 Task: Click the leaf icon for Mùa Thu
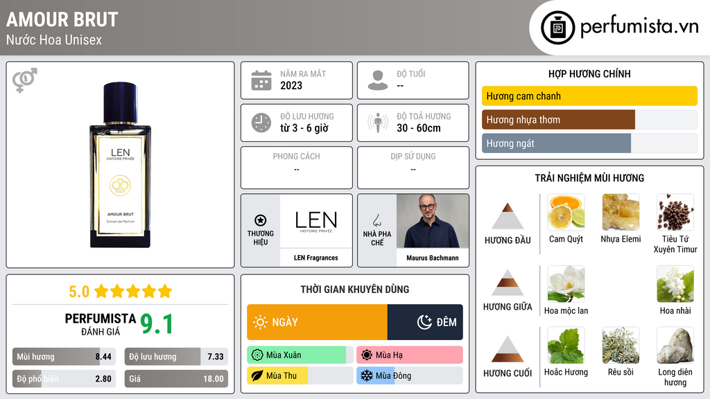tap(257, 375)
